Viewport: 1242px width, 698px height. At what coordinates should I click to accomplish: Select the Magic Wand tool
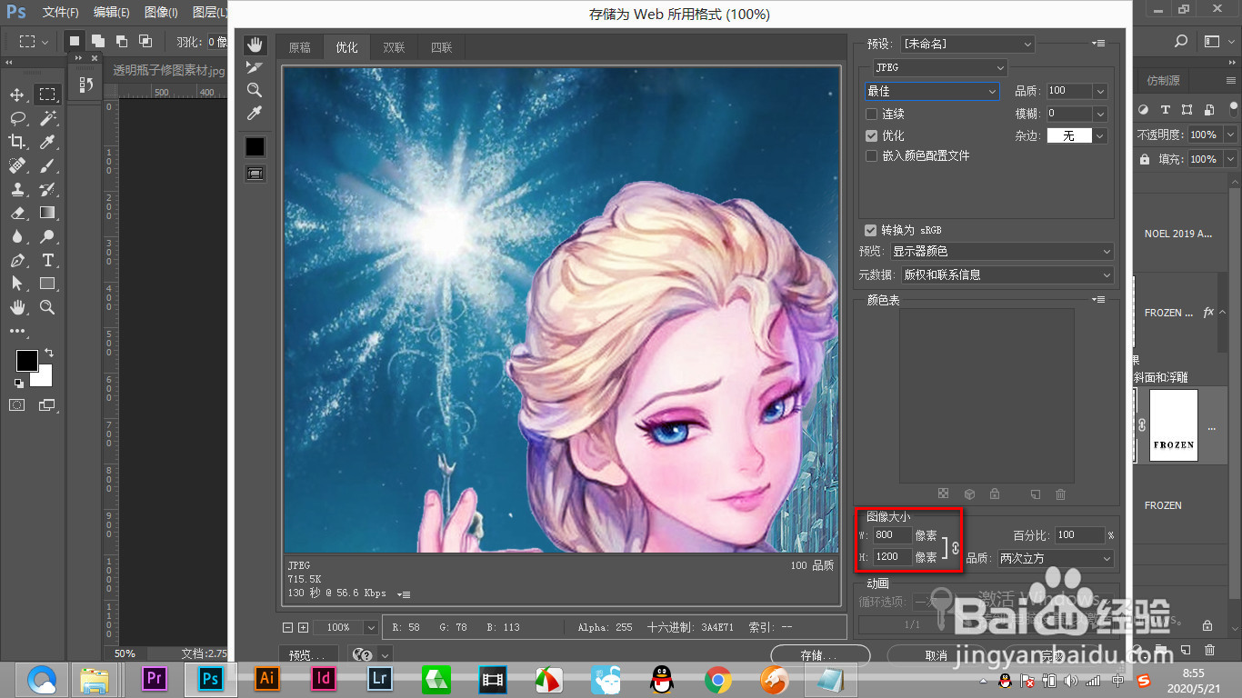[47, 118]
